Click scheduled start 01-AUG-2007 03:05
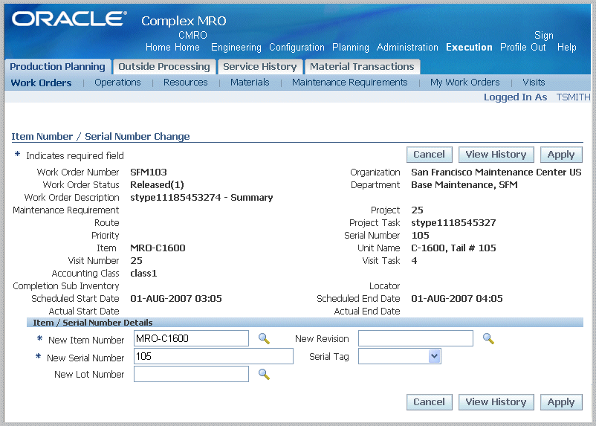Screen dimensions: 596x426 [176, 299]
